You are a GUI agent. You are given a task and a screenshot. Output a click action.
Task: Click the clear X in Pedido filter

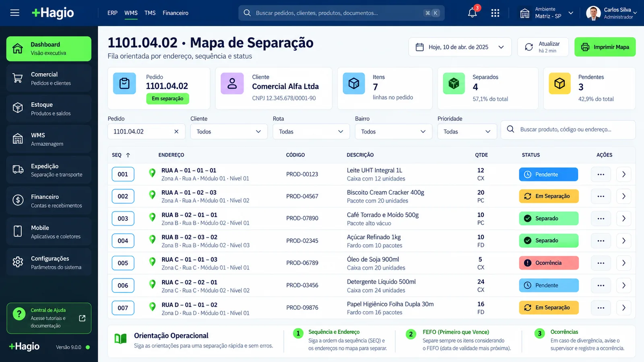tap(176, 132)
